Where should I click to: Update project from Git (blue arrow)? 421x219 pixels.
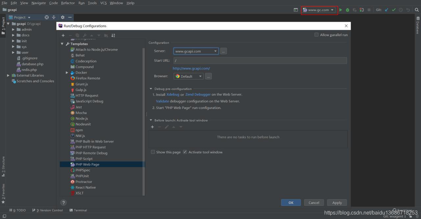pos(386,10)
